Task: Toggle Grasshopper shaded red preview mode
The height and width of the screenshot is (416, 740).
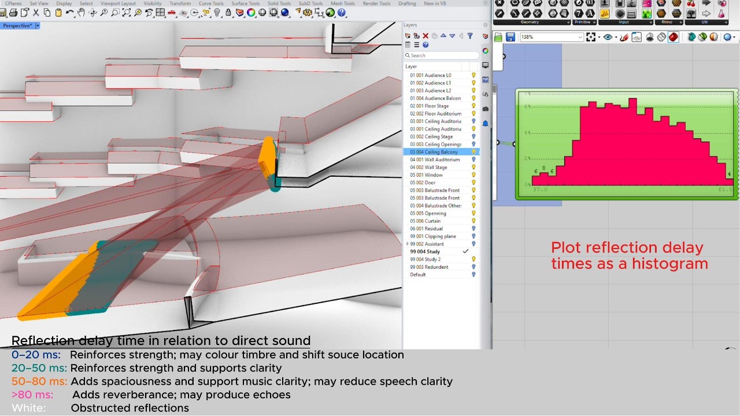Action: click(674, 37)
